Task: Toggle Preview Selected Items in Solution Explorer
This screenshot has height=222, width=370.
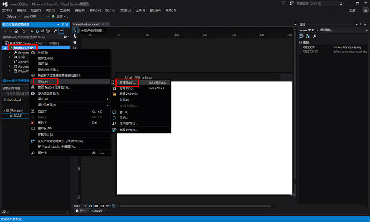Action: click(61, 31)
